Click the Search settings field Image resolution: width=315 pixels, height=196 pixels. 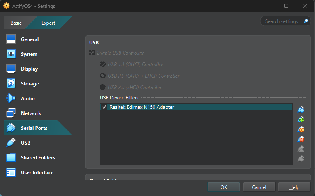(282, 21)
